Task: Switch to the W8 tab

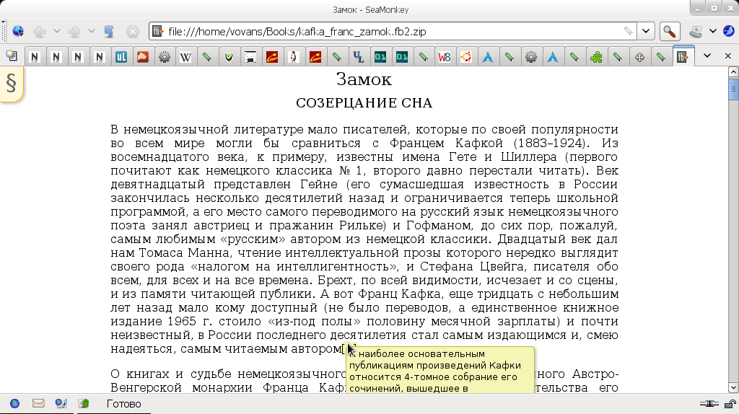Action: 445,56
